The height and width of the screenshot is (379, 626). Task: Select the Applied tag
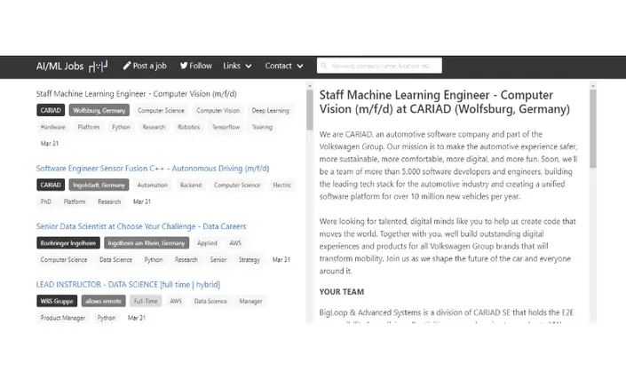click(x=207, y=243)
